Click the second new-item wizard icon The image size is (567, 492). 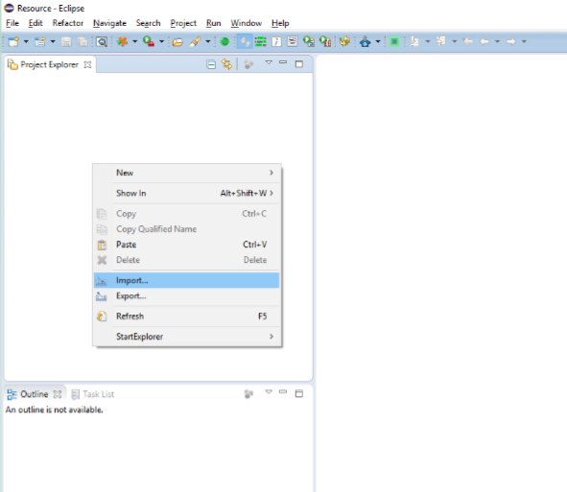(40, 42)
